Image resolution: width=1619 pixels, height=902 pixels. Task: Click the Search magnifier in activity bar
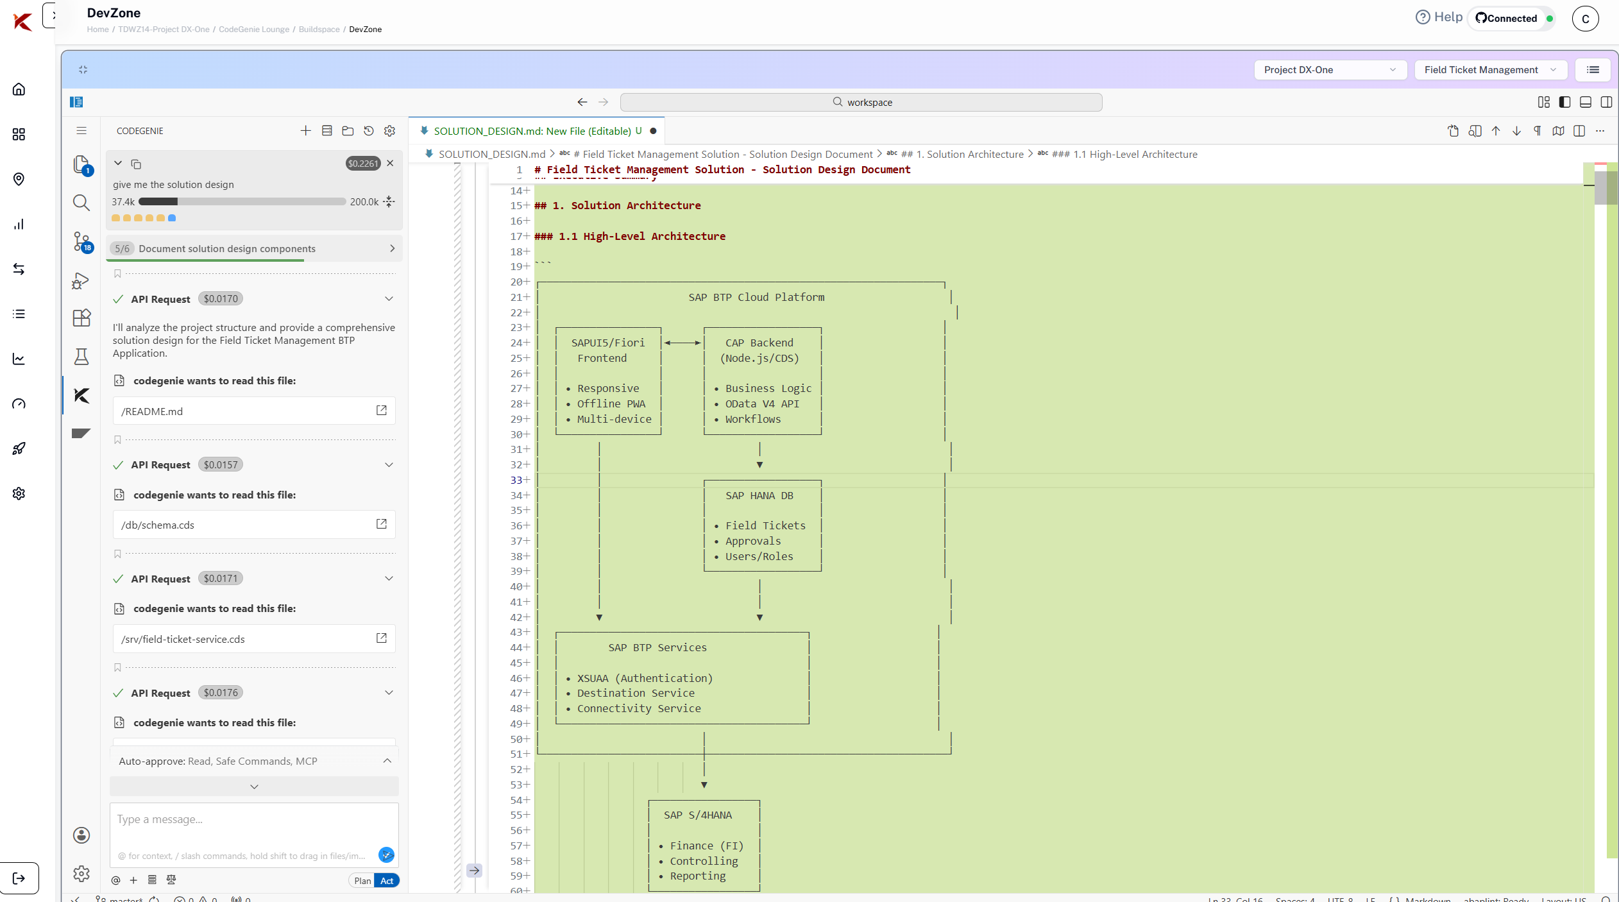tap(81, 203)
